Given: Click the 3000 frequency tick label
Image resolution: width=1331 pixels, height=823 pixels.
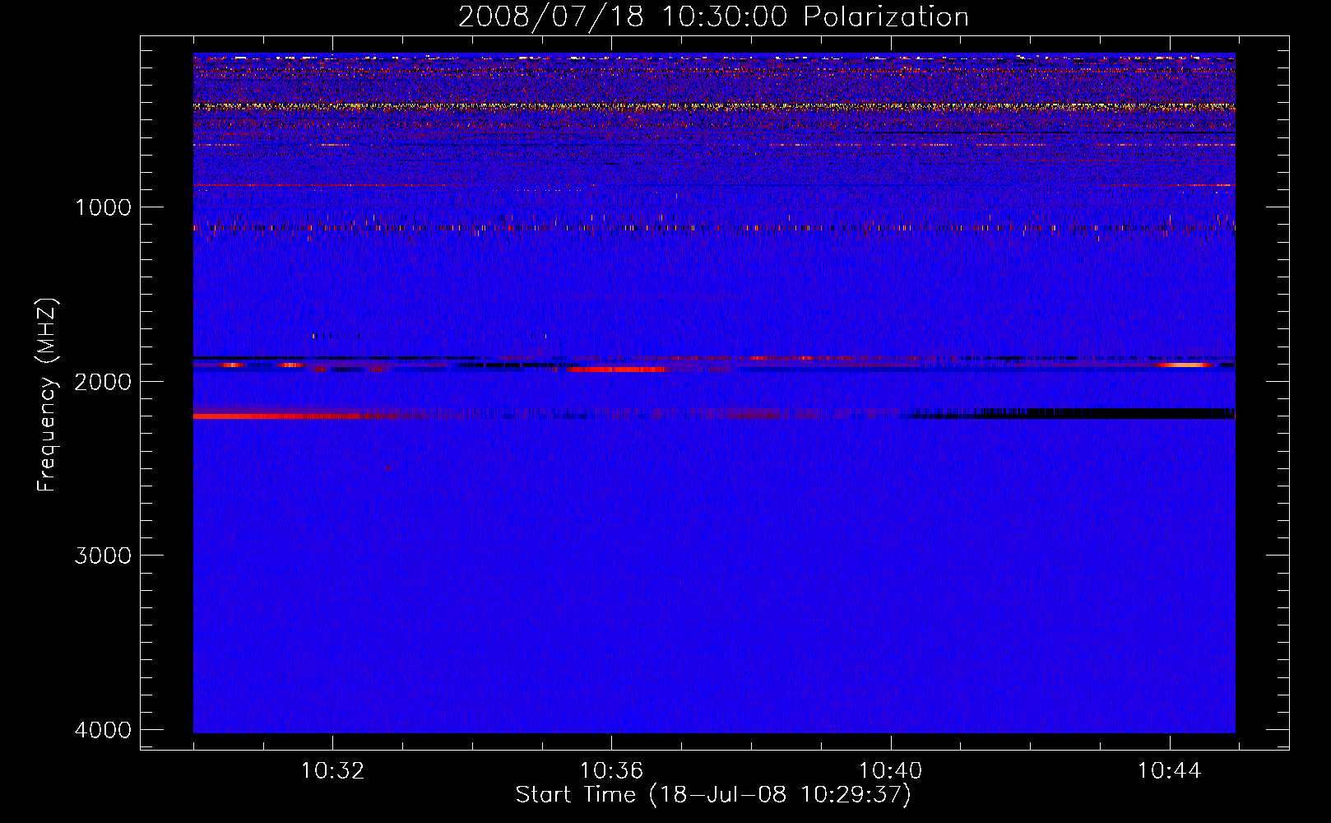Looking at the screenshot, I should (x=103, y=556).
